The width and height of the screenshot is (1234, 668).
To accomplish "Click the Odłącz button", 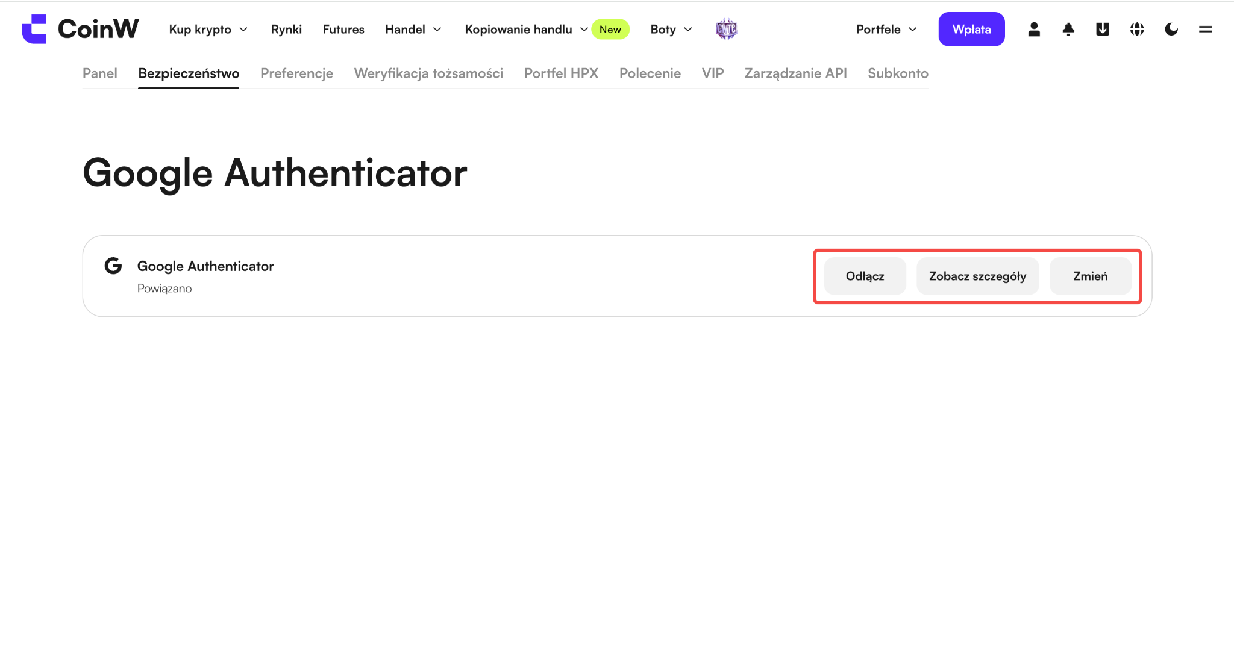I will point(865,276).
